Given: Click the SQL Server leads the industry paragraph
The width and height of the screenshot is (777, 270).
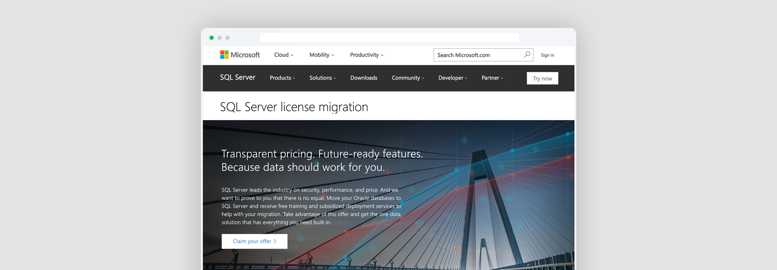Looking at the screenshot, I should 311,206.
